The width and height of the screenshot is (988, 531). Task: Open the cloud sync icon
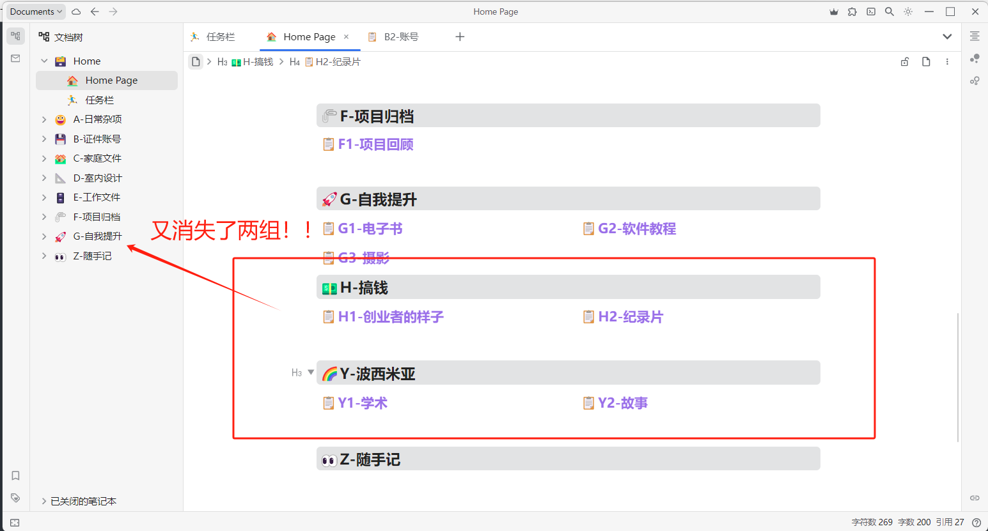tap(76, 12)
